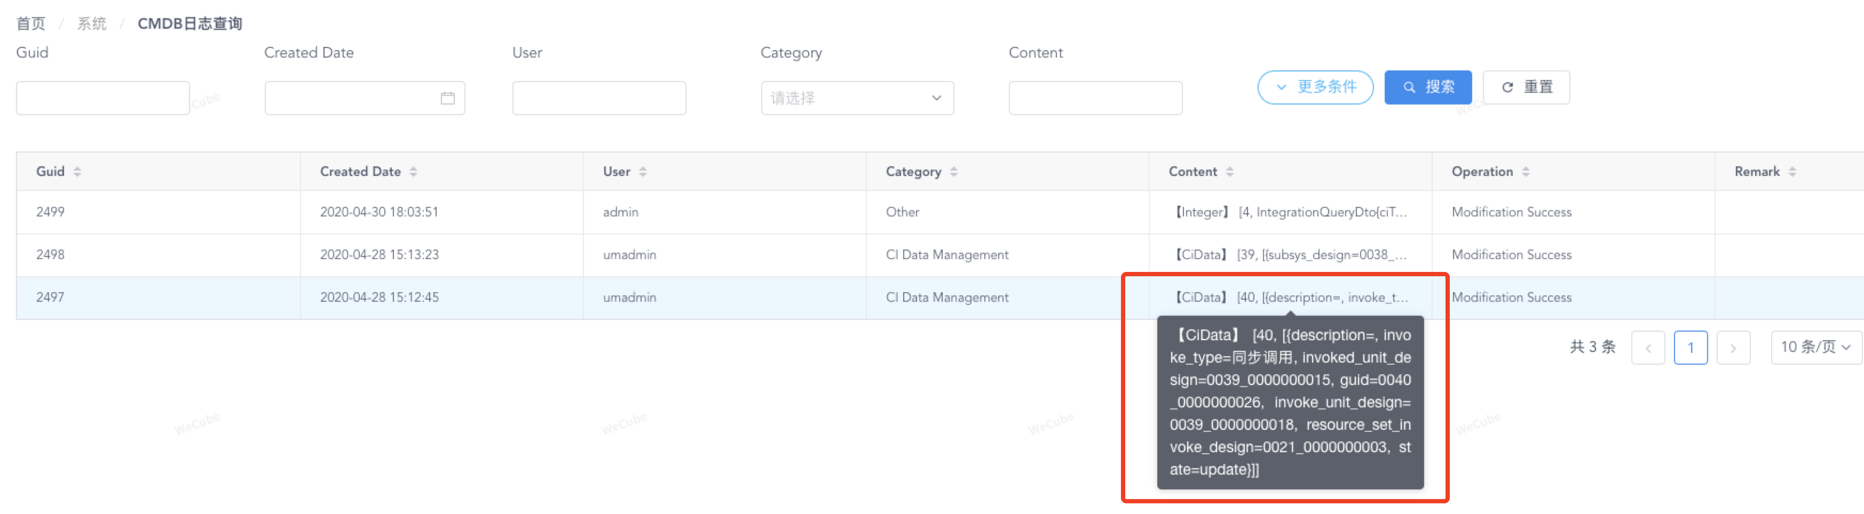Image resolution: width=1864 pixels, height=514 pixels.
Task: Focus the User filter input
Action: pos(599,98)
